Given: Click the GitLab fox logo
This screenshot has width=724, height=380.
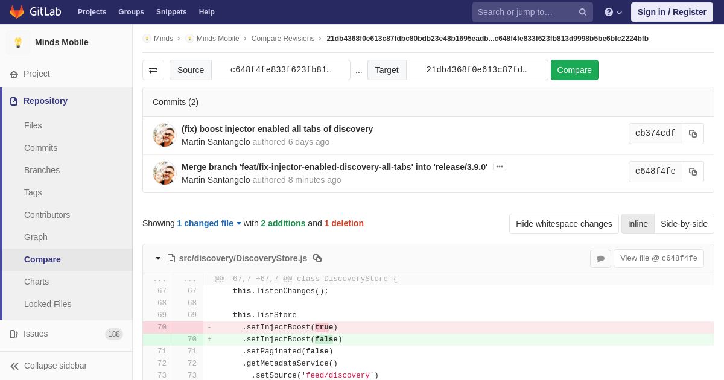Looking at the screenshot, I should pos(17,12).
